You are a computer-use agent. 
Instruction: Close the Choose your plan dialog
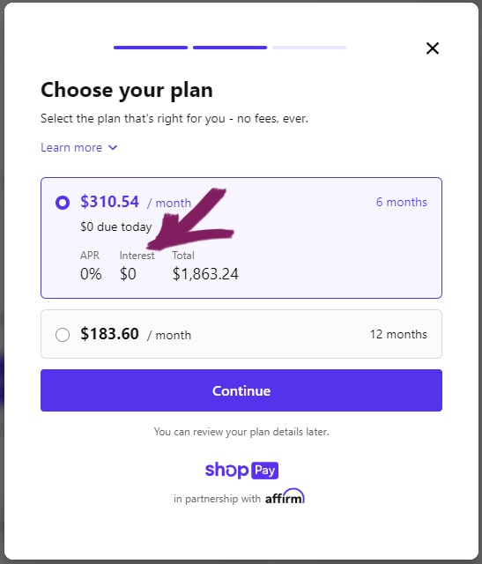(433, 48)
